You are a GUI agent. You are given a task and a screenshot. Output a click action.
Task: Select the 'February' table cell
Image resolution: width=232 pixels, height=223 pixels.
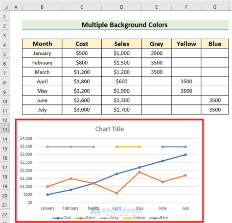coord(42,63)
